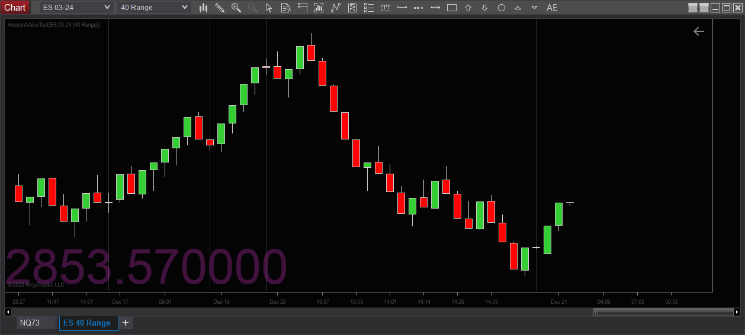The width and height of the screenshot is (745, 335).
Task: Open the 40 Range interval dropdown
Action: click(154, 7)
